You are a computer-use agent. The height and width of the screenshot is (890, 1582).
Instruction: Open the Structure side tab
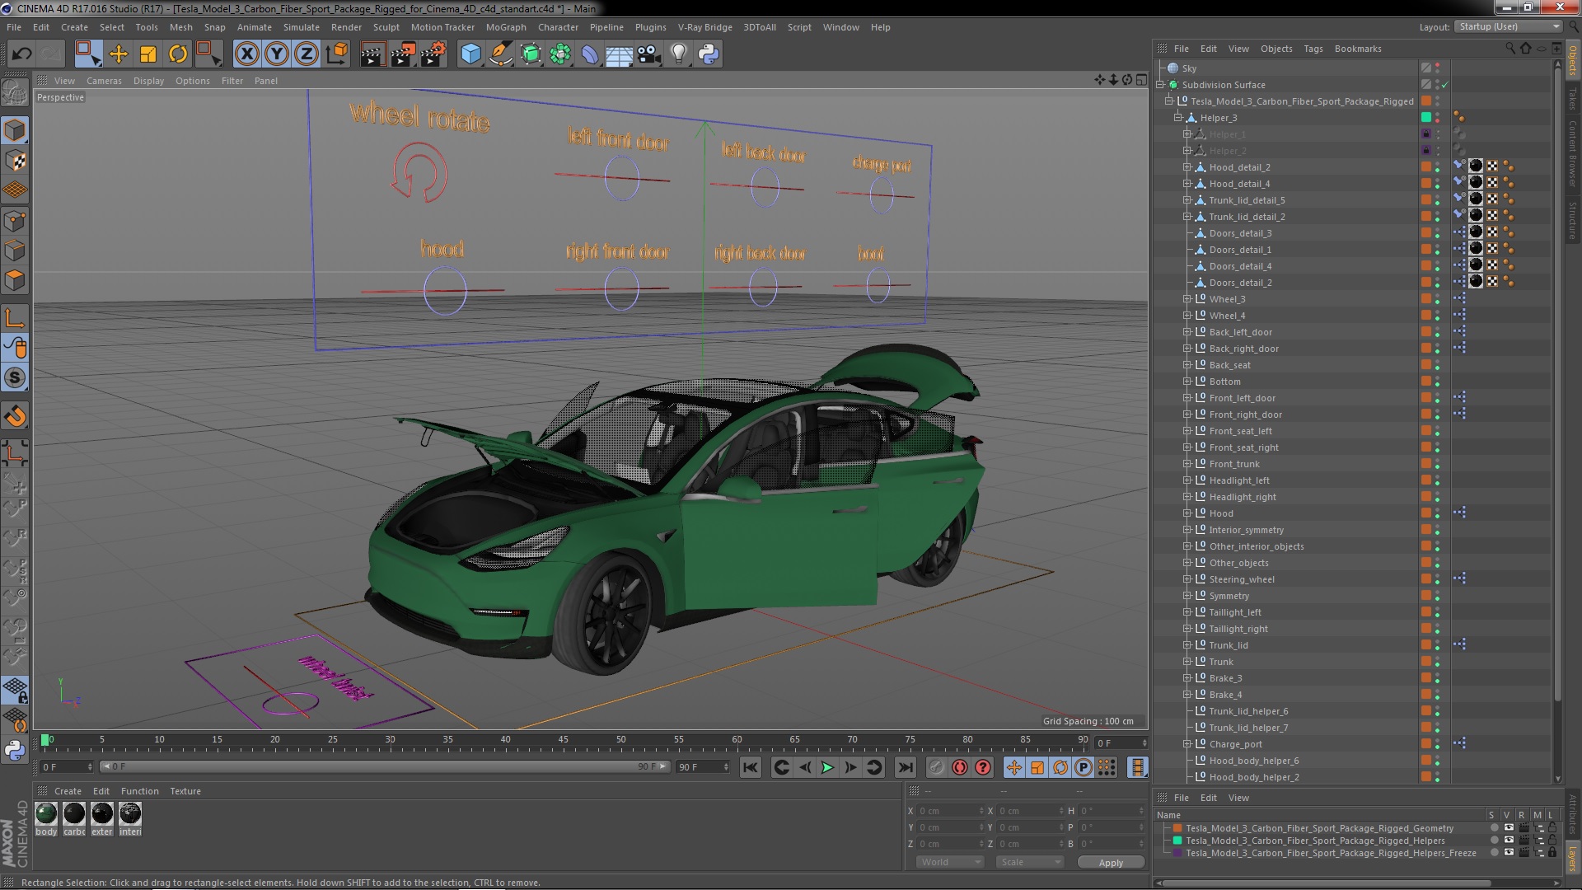tap(1573, 221)
